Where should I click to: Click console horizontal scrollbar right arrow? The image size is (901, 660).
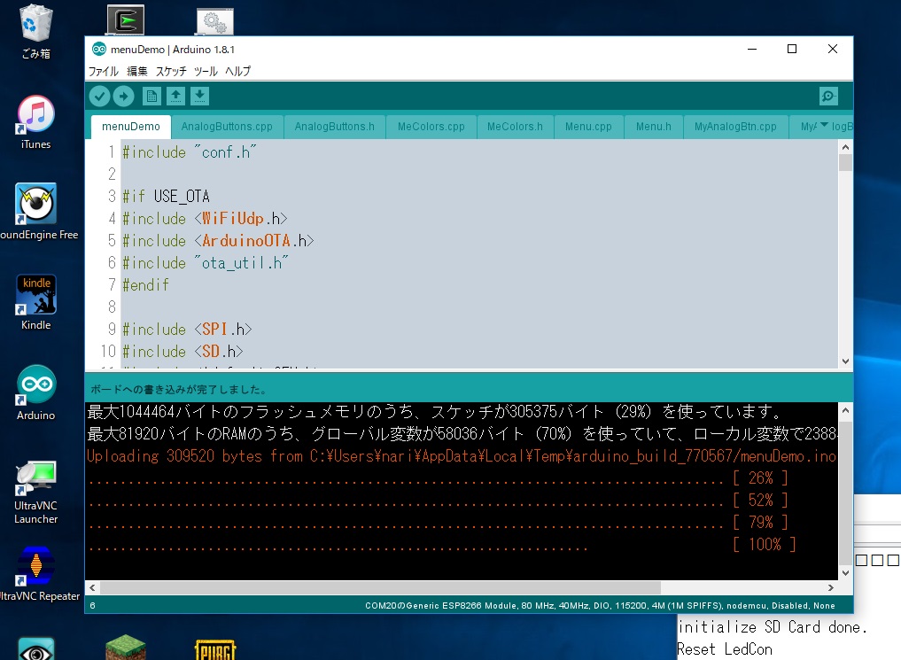point(830,588)
